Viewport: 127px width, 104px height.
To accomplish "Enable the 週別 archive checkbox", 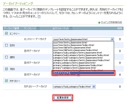I will (6, 57).
